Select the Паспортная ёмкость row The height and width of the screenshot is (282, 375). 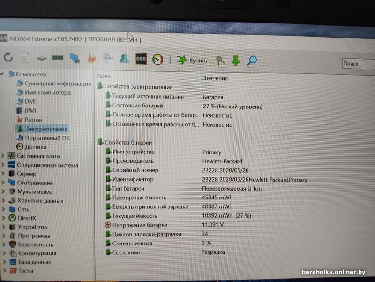[x=169, y=198]
